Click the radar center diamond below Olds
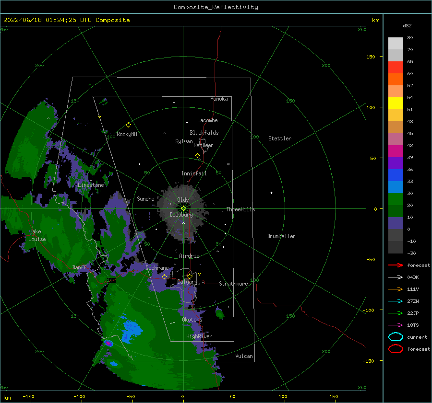Viewport: 432px width, 403px height. [x=183, y=208]
